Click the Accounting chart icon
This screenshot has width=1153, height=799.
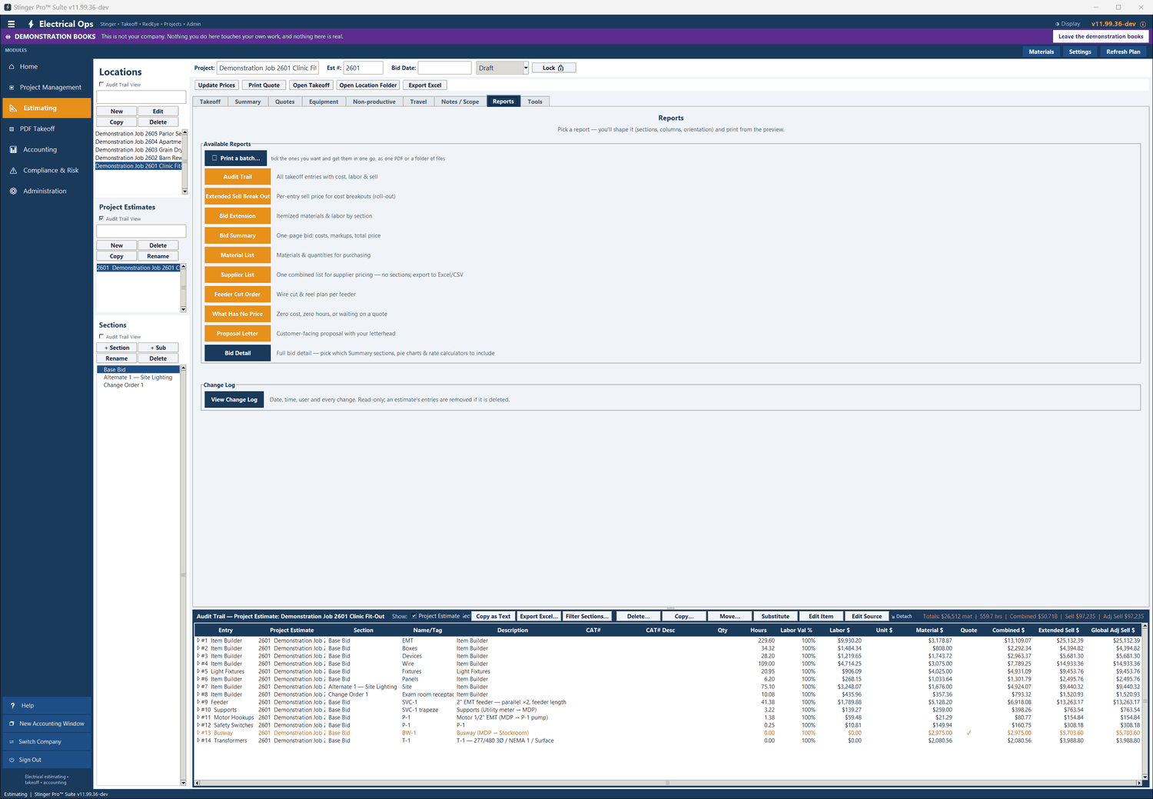click(13, 150)
